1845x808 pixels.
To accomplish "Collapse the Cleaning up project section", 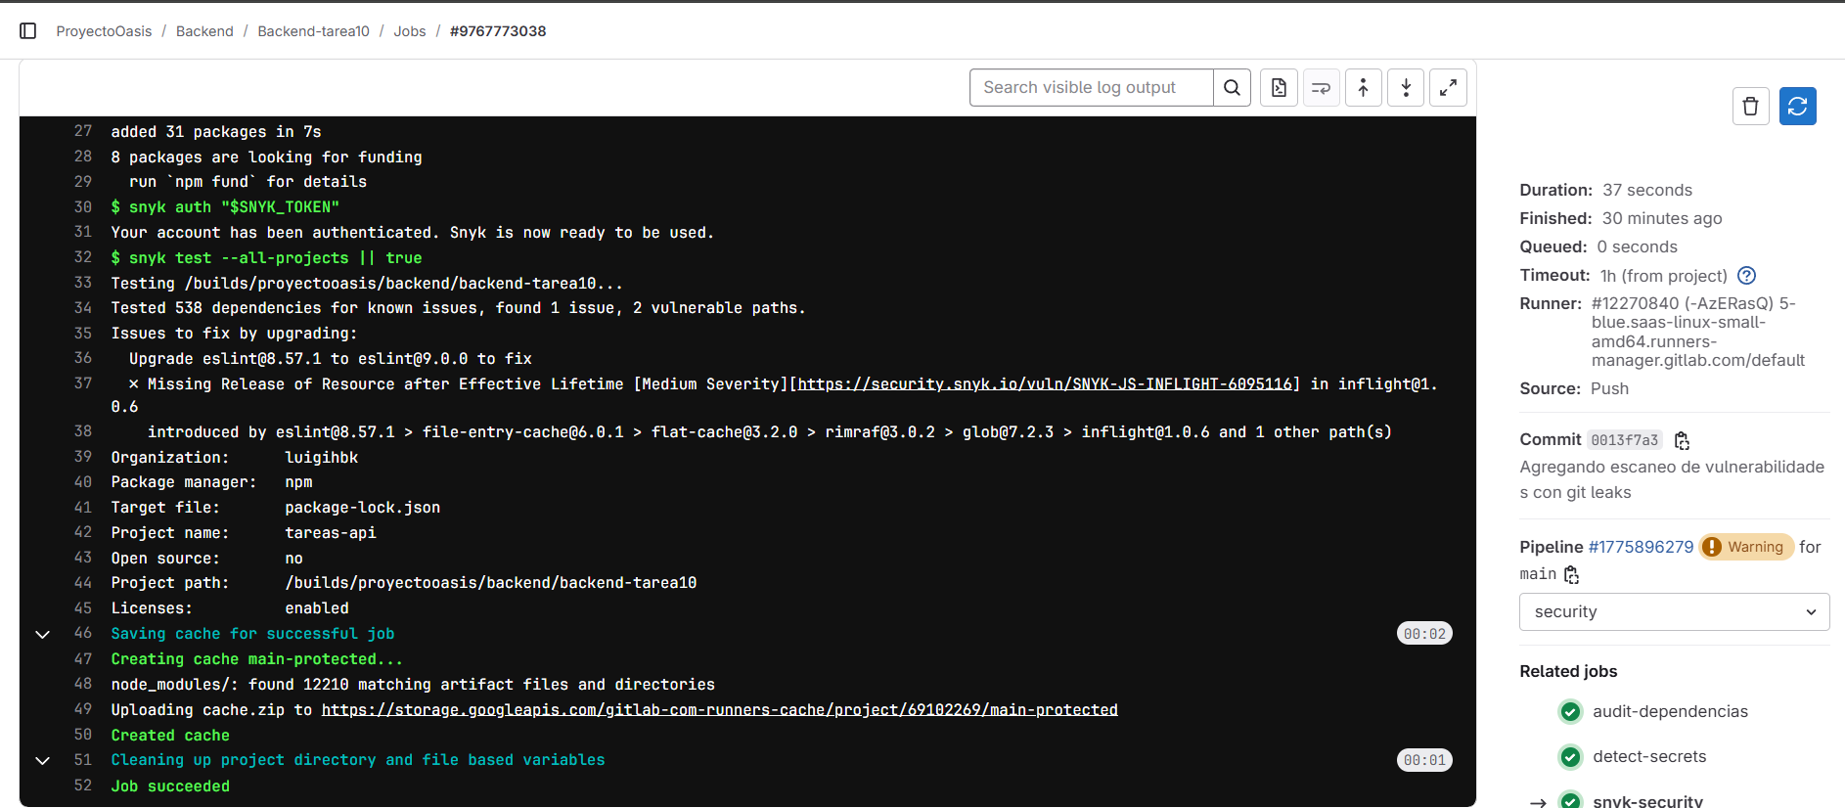I will point(42,760).
